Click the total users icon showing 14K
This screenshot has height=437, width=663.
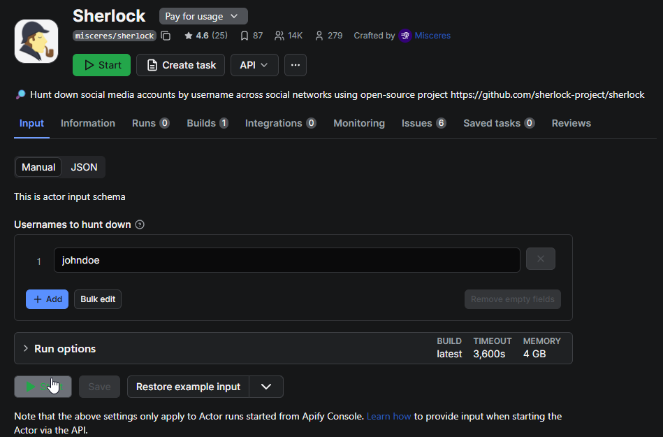coord(279,36)
